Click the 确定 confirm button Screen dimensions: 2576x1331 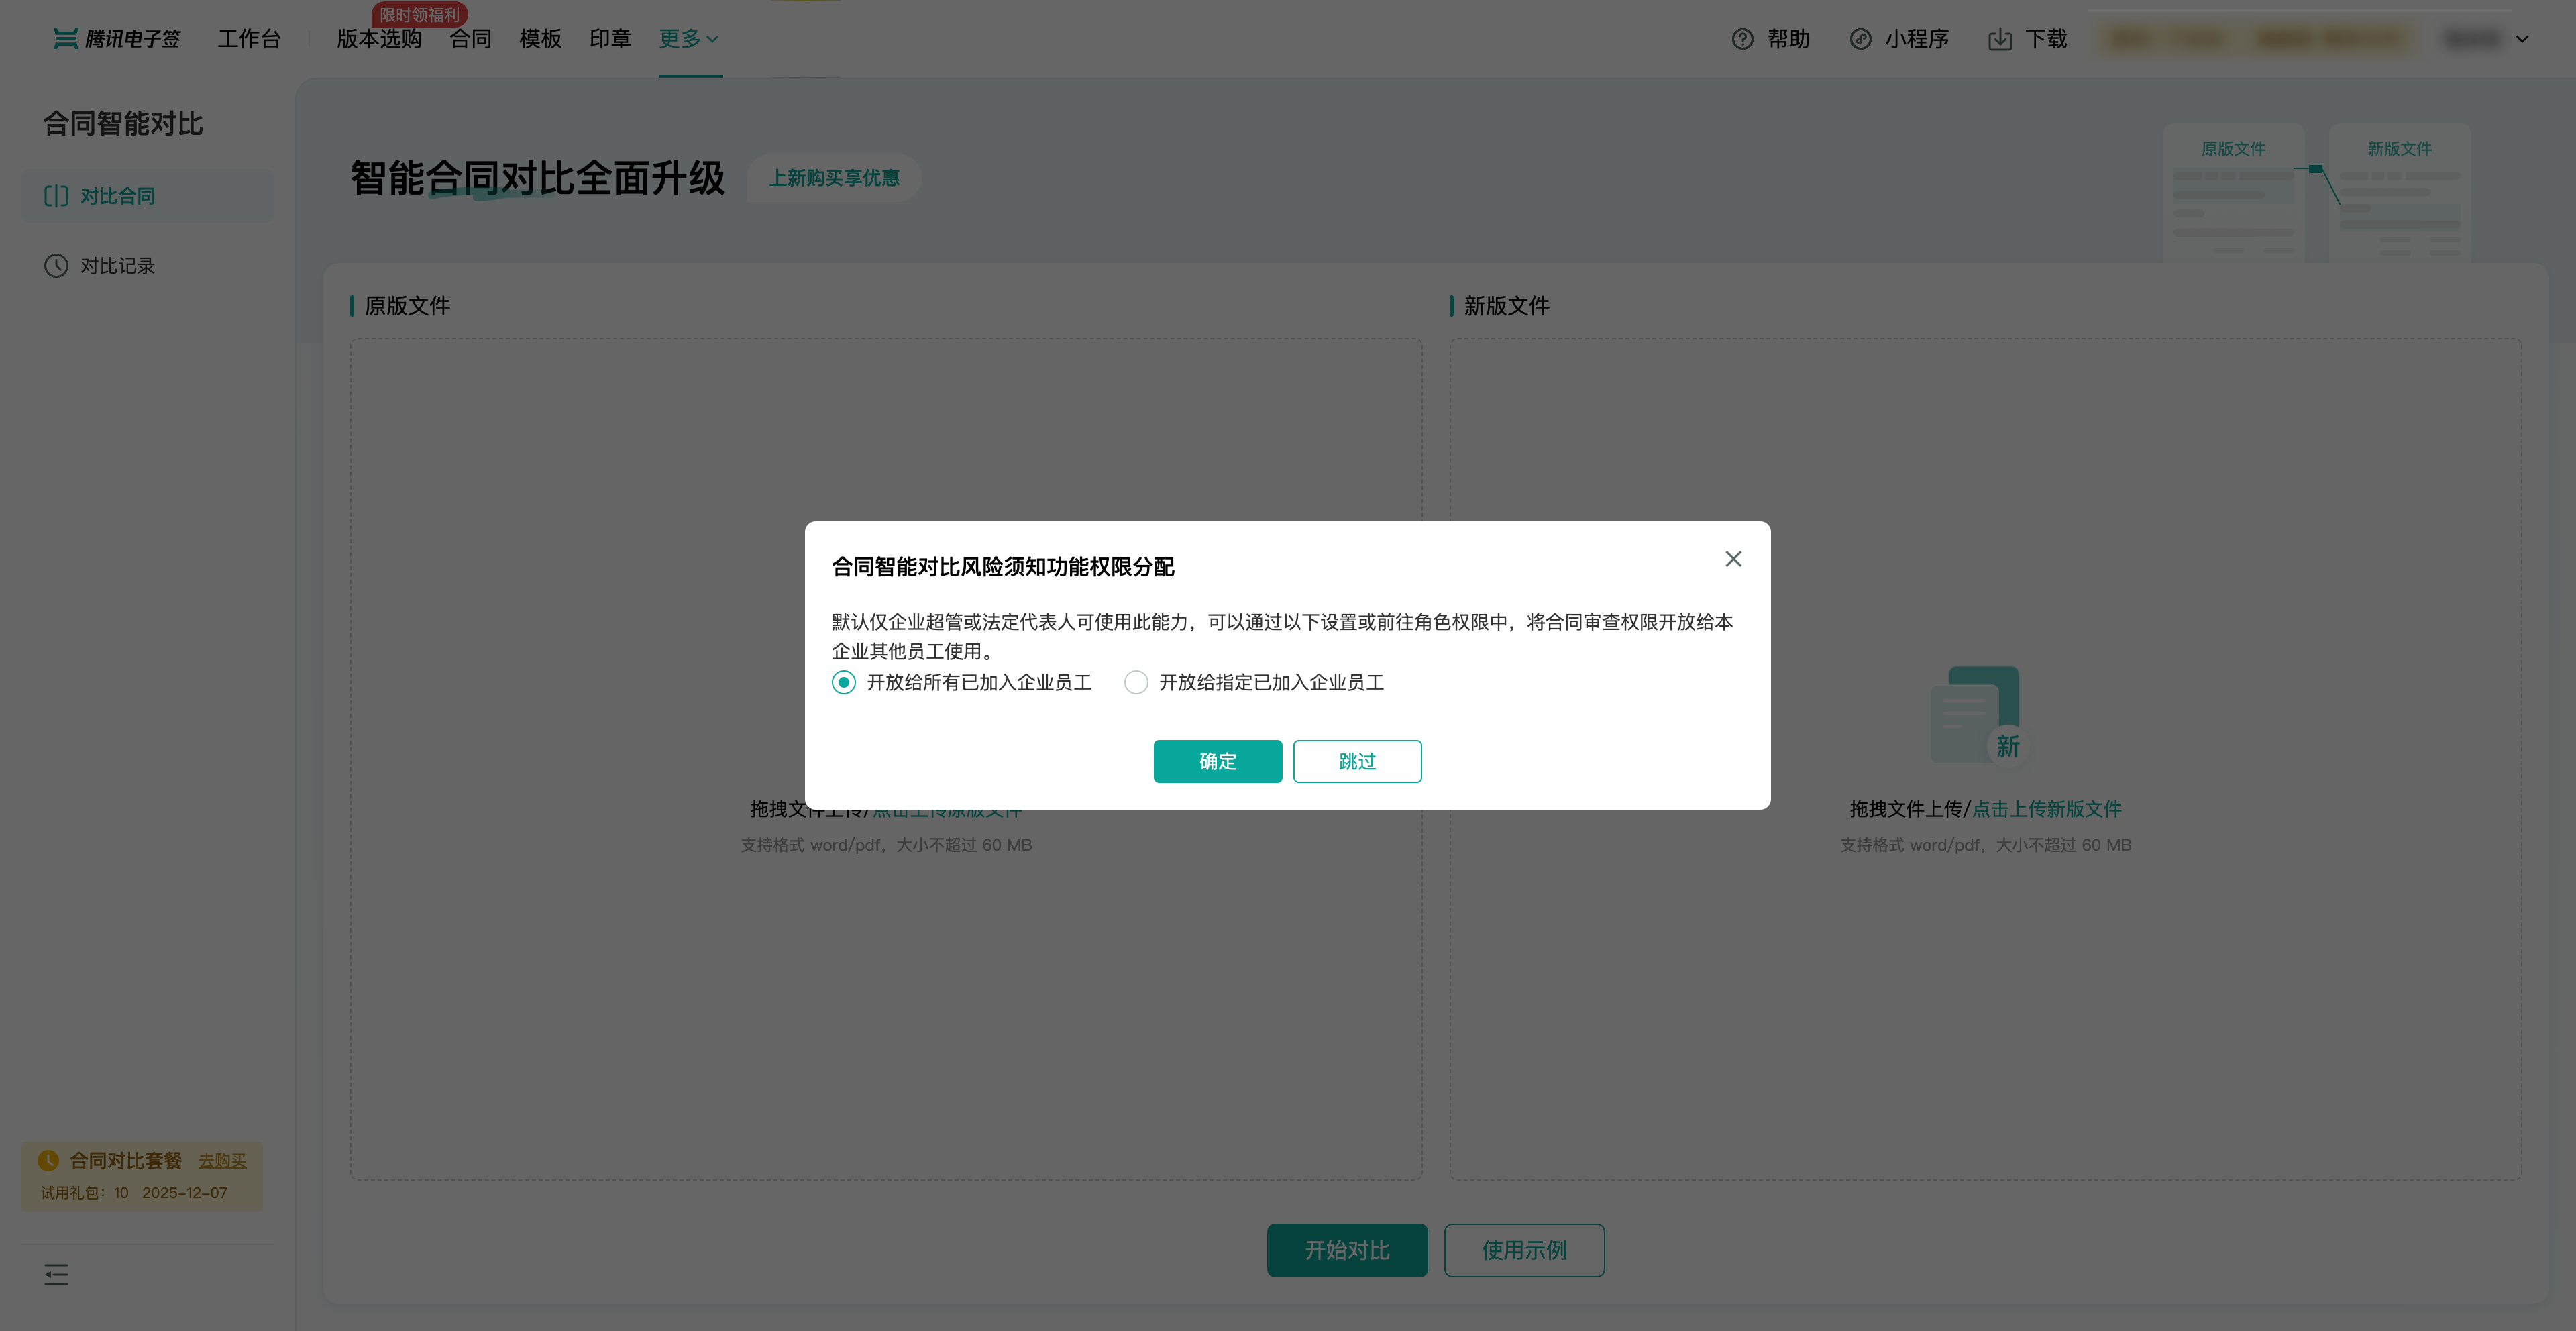click(1217, 761)
